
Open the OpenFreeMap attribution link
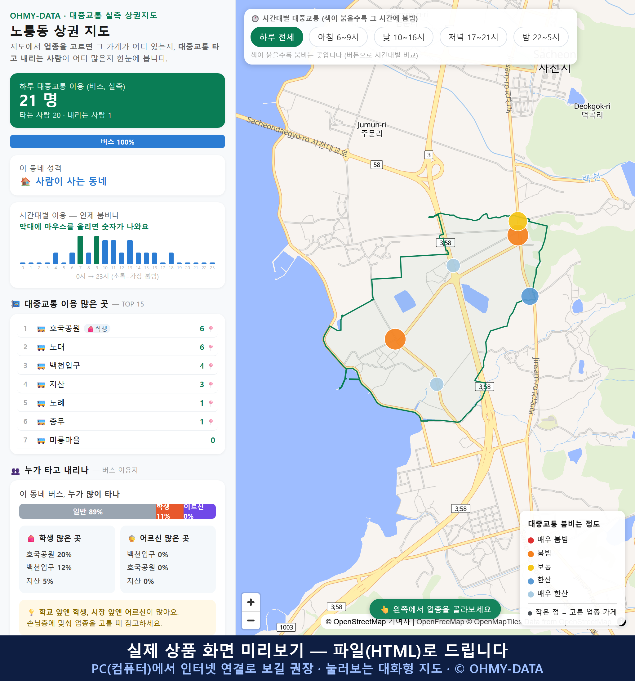(440, 622)
